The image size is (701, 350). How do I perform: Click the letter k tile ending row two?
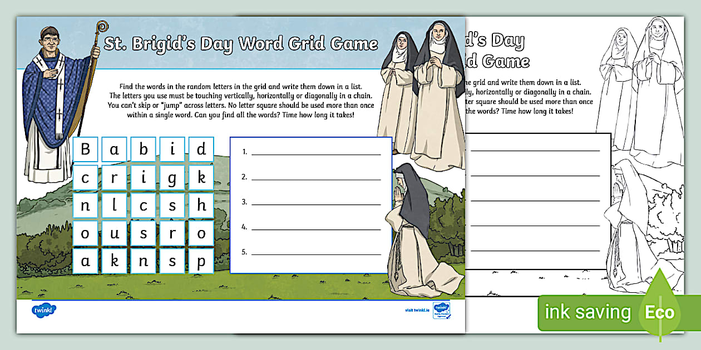[203, 177]
